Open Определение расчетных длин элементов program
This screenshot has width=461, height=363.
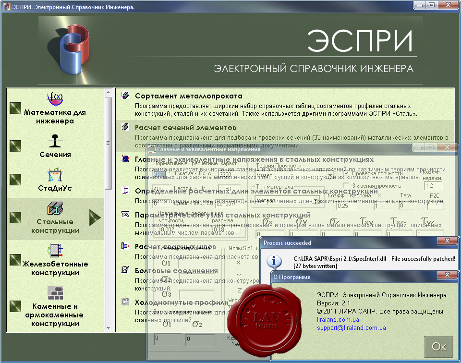point(256,191)
